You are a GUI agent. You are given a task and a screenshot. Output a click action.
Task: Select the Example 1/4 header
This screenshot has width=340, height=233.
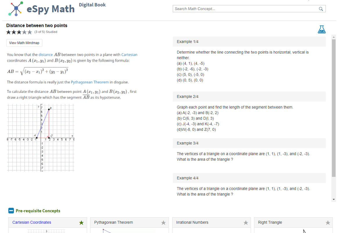click(249, 42)
